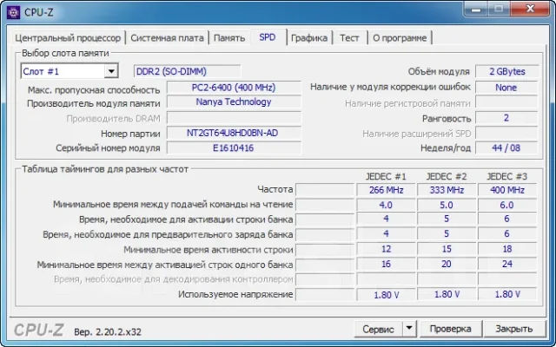Click the value 20 in bank cycle row
Image resolution: width=556 pixels, height=347 pixels.
click(x=447, y=264)
